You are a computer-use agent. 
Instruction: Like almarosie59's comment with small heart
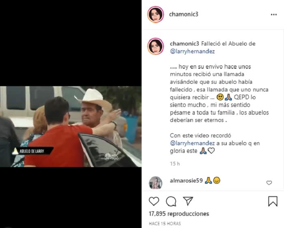(x=269, y=182)
